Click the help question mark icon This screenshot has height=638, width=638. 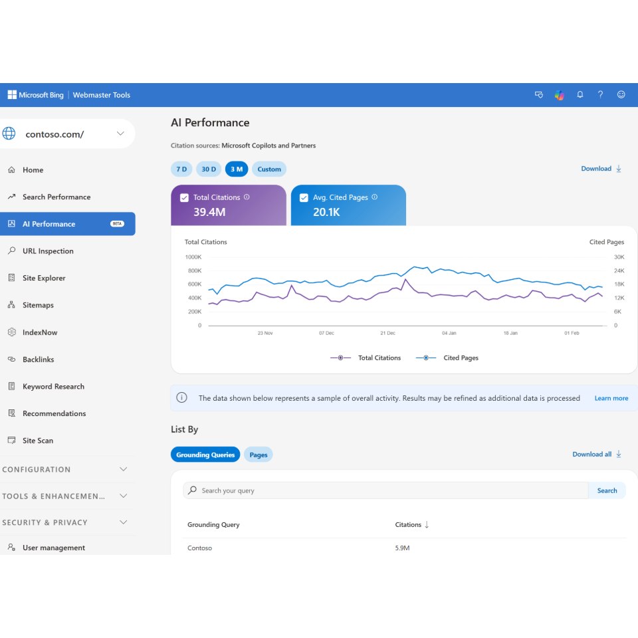click(x=600, y=95)
